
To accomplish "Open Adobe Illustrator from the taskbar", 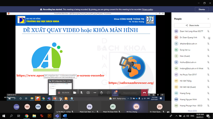I will [49, 116].
